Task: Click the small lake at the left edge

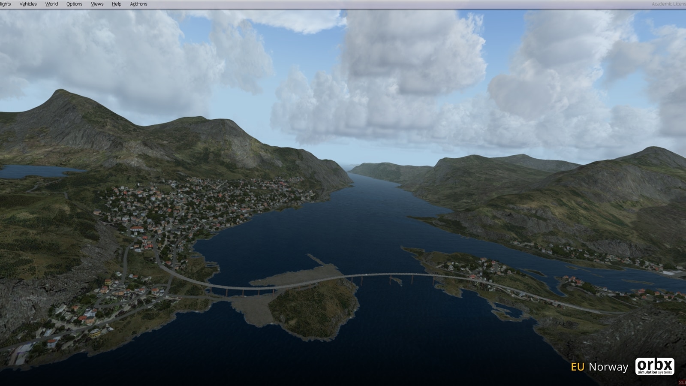Action: pyautogui.click(x=34, y=171)
